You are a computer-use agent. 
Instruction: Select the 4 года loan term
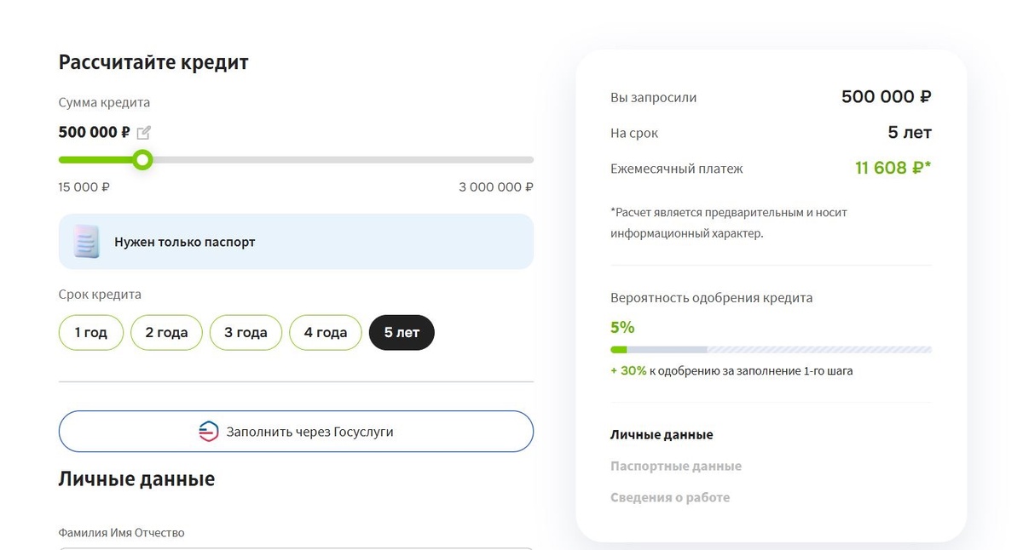(325, 332)
